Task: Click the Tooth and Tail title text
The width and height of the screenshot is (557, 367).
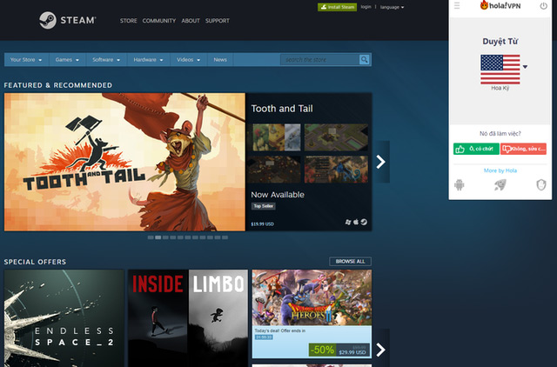Action: [282, 109]
